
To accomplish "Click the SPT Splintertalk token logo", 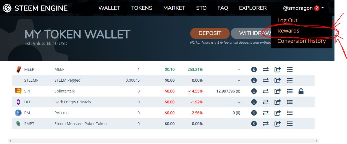I will pyautogui.click(x=18, y=91).
